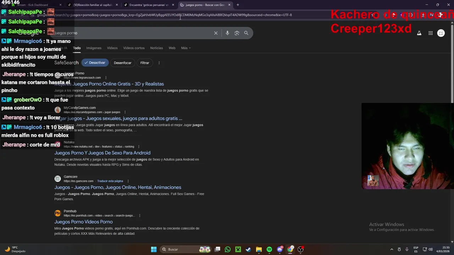
Task: Select the Desactivar SafeSearch option
Action: pyautogui.click(x=95, y=63)
